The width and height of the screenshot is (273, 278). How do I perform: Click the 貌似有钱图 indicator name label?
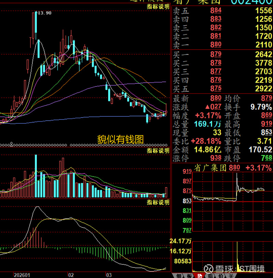tap(120, 139)
